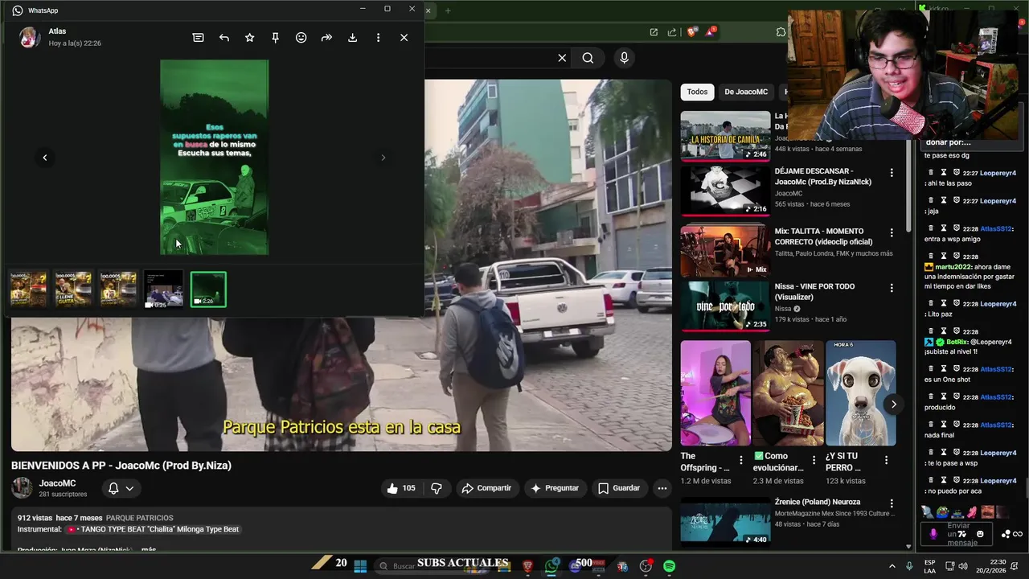The height and width of the screenshot is (579, 1029).
Task: Open options for 'The Offspring' short
Action: 741,460
